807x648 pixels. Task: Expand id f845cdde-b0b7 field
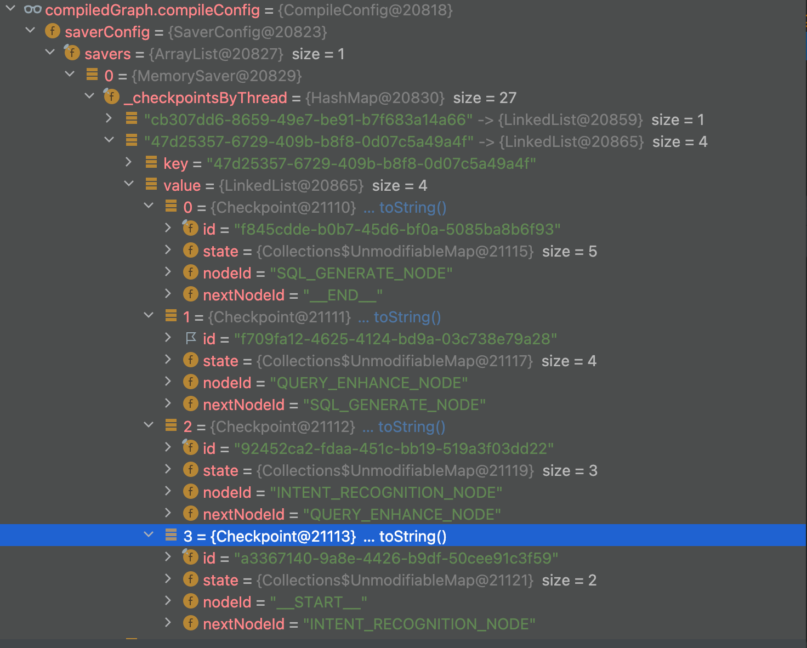168,228
